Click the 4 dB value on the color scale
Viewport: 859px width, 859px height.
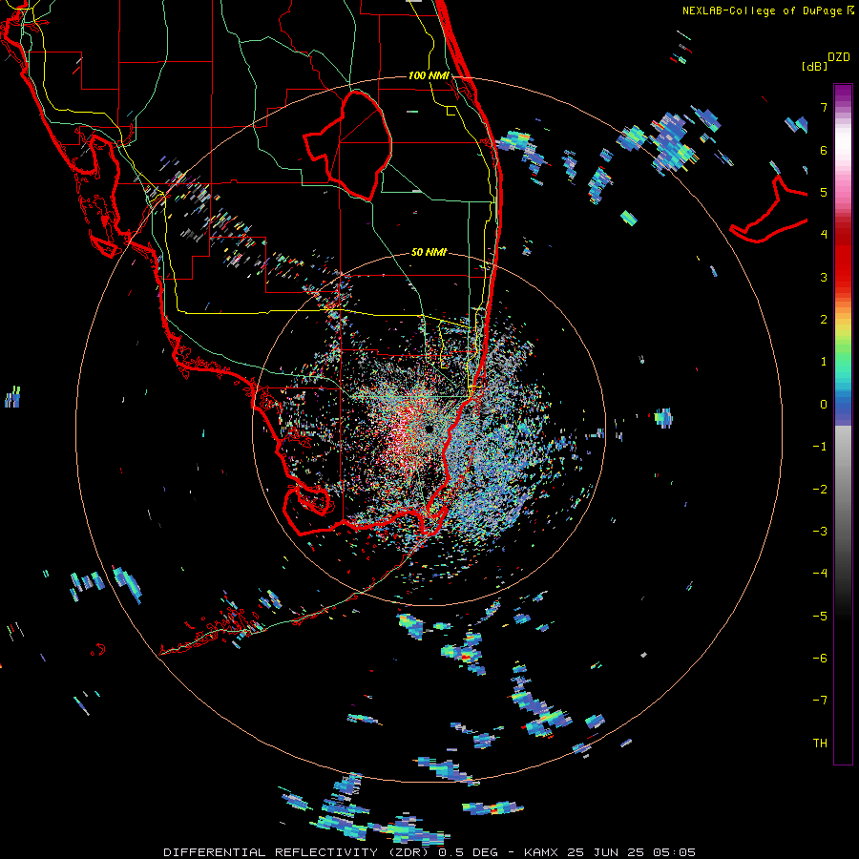(824, 235)
